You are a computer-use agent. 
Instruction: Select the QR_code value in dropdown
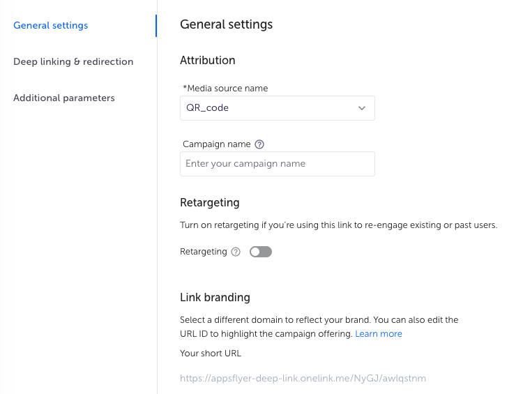(x=207, y=107)
